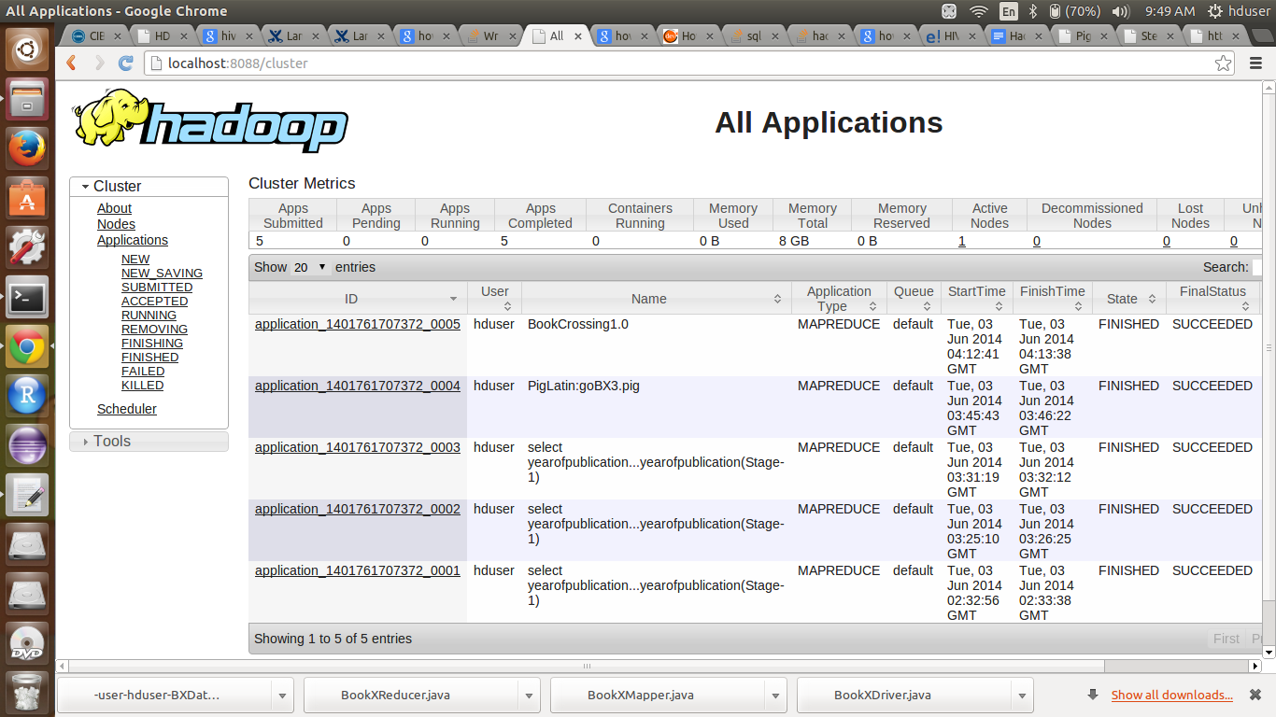
Task: Open the volume indicator
Action: pos(1121,11)
